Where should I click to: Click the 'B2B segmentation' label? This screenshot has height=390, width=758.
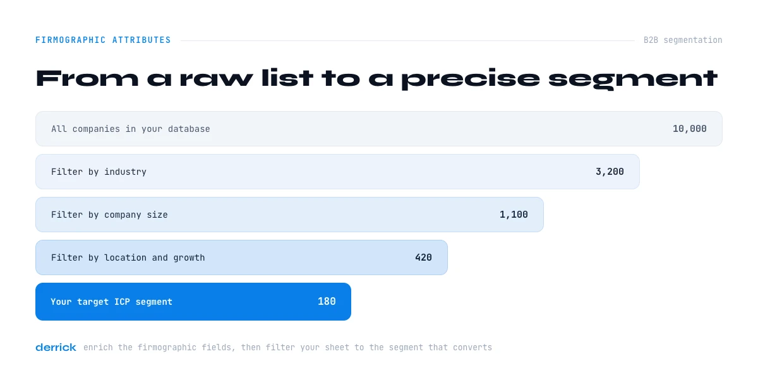[x=683, y=40]
